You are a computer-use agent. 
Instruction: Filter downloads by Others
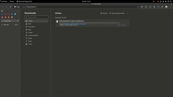pyautogui.click(x=36, y=44)
